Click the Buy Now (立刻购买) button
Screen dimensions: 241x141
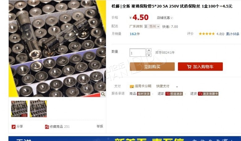coord(152,67)
